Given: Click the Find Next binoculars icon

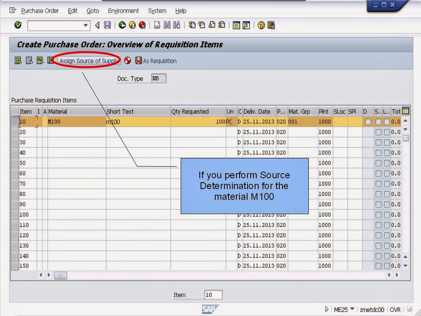Looking at the screenshot, I should [x=177, y=25].
